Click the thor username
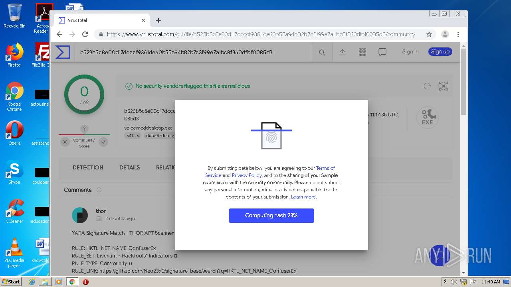The image size is (511, 287). point(101,211)
